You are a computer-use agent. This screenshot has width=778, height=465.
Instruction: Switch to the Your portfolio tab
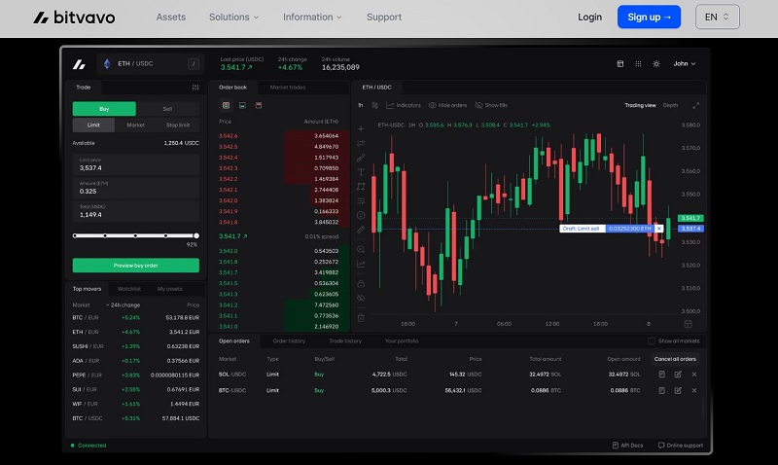(x=402, y=340)
